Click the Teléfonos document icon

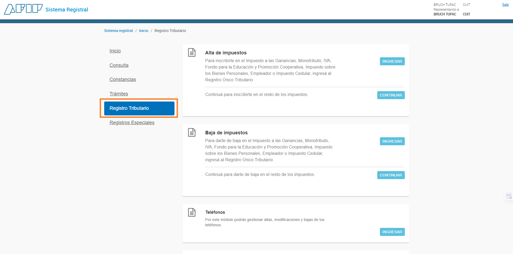point(192,212)
